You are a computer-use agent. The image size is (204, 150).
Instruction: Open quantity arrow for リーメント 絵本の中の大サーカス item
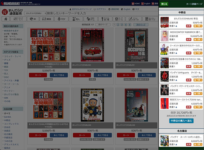coord(176,53)
